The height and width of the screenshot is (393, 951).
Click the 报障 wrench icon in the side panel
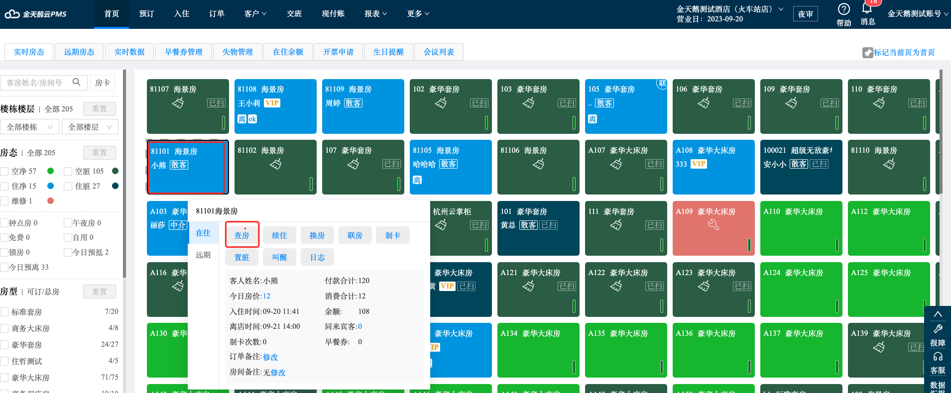click(938, 329)
